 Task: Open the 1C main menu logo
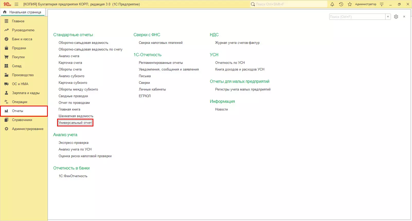pos(7,4)
